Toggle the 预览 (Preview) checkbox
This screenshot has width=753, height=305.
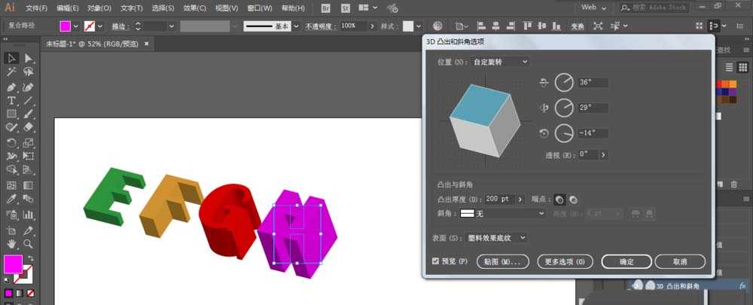click(437, 261)
